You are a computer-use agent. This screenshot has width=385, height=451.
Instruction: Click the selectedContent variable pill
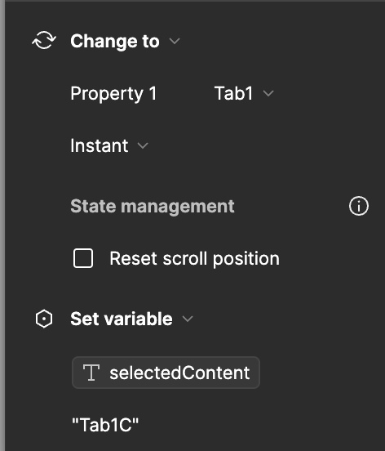tap(166, 373)
